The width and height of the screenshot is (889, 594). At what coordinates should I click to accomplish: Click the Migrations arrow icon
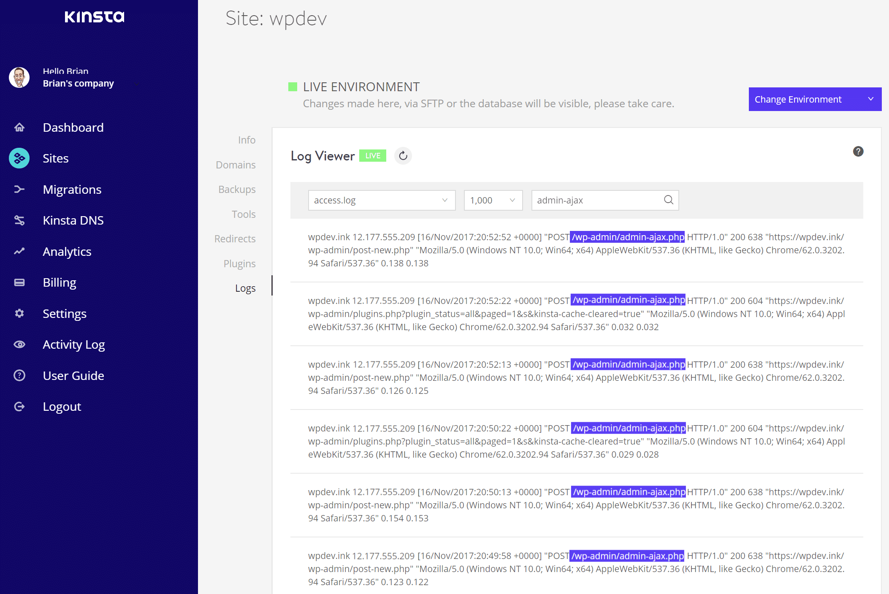[19, 190]
